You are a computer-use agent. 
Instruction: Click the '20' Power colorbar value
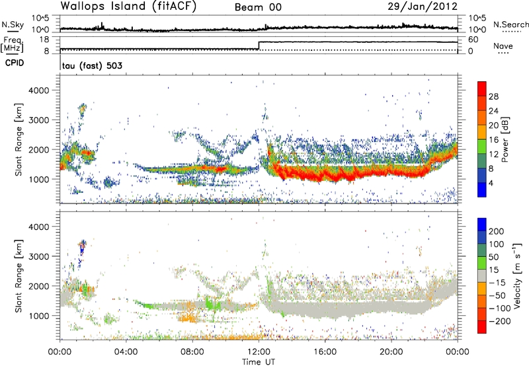pos(493,126)
